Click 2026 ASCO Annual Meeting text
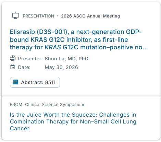This screenshot has height=142, width=161. pyautogui.click(x=90, y=16)
